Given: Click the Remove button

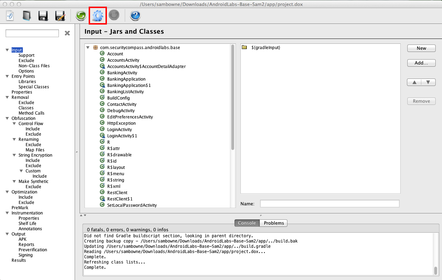Looking at the screenshot, I should click(421, 101).
